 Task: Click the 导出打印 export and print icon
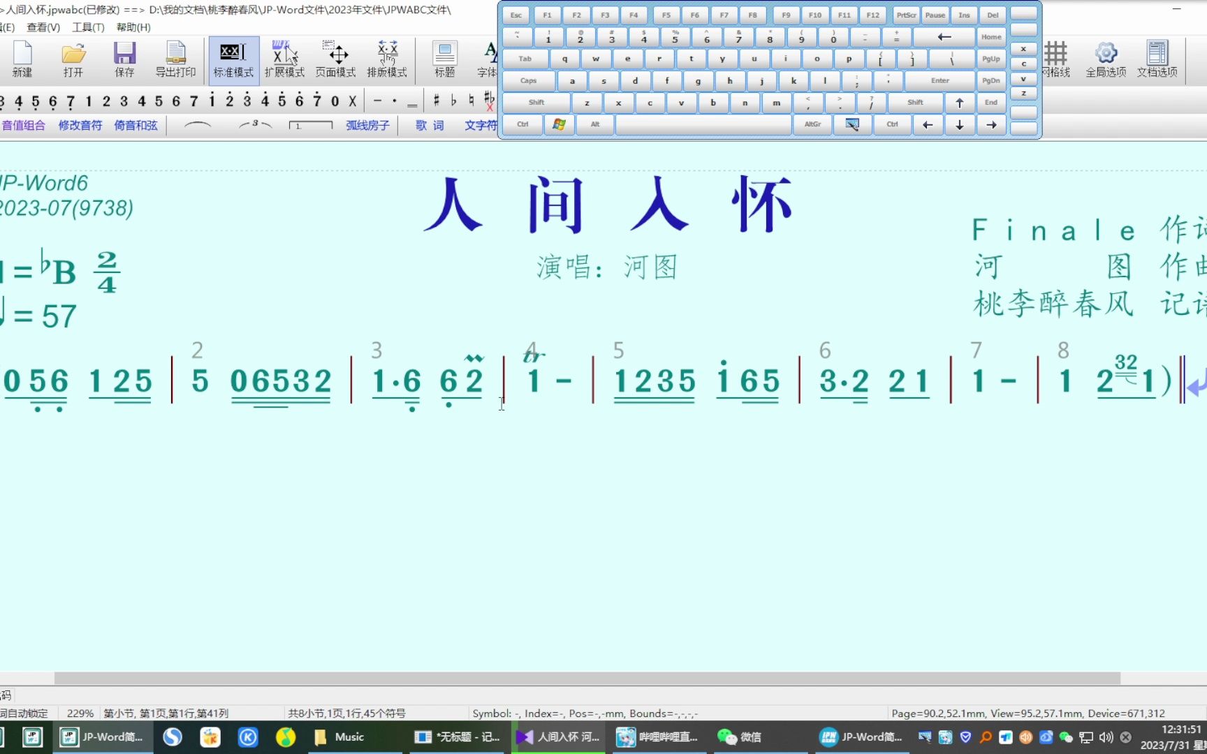(x=175, y=59)
